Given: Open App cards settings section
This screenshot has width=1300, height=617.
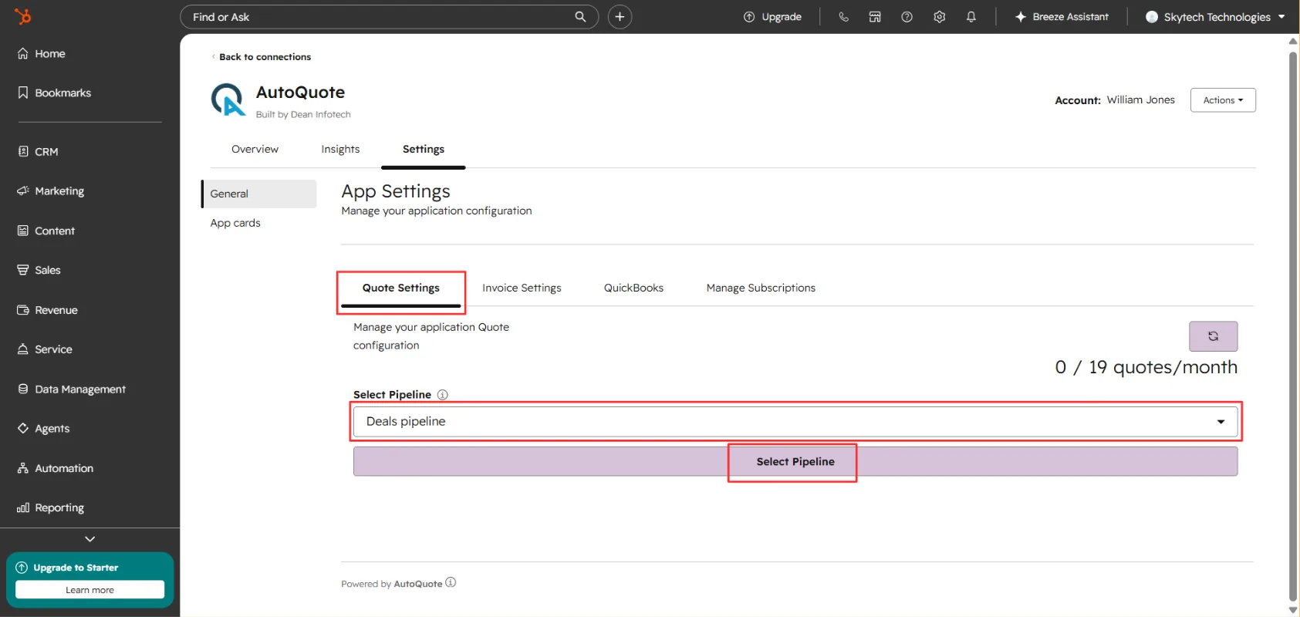Looking at the screenshot, I should click(x=235, y=223).
